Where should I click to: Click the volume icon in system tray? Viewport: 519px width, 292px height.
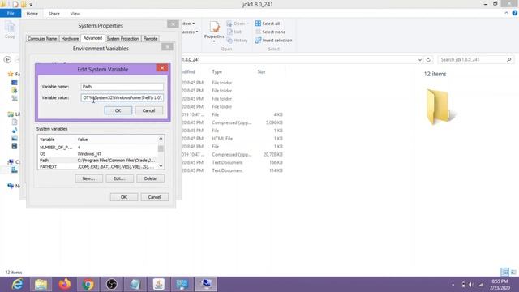471,285
